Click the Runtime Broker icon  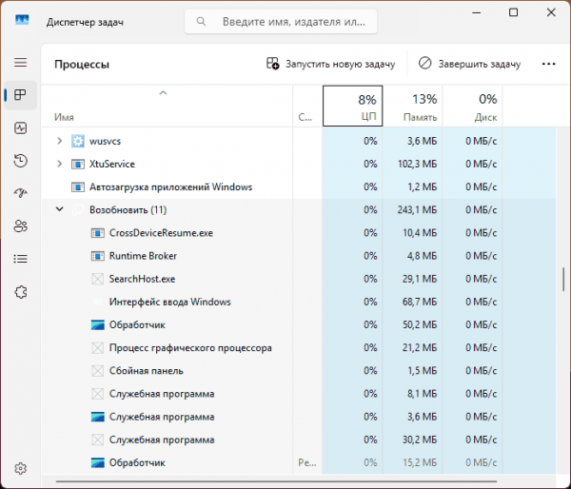point(98,256)
